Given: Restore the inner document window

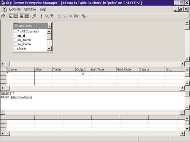Looking at the screenshot, I should tap(181, 9).
